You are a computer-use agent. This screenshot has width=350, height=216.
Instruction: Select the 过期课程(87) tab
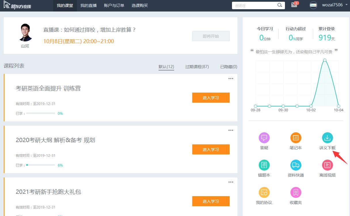tap(197, 67)
